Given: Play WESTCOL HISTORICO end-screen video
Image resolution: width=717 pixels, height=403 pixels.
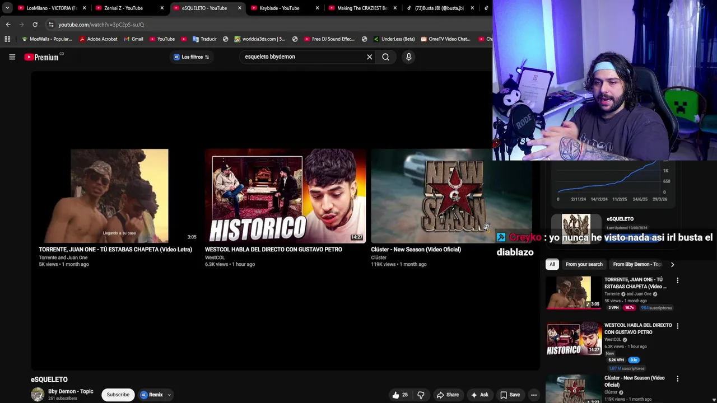Looking at the screenshot, I should click(285, 196).
